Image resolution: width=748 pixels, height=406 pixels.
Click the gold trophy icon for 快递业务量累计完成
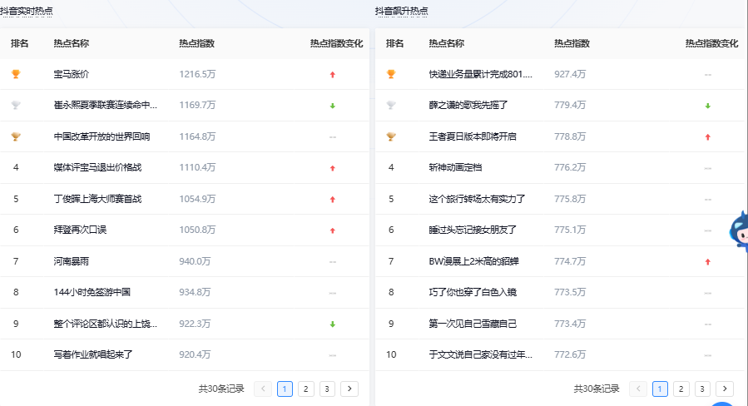391,74
